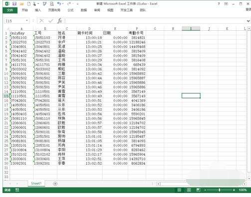Image resolution: width=251 pixels, height=197 pixels.
Task: Select the Sheet1 worksheet tab
Action: pyautogui.click(x=36, y=184)
